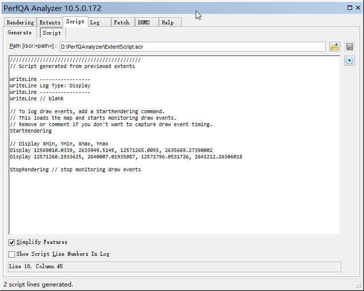Switch to the Extents tab

[50, 22]
